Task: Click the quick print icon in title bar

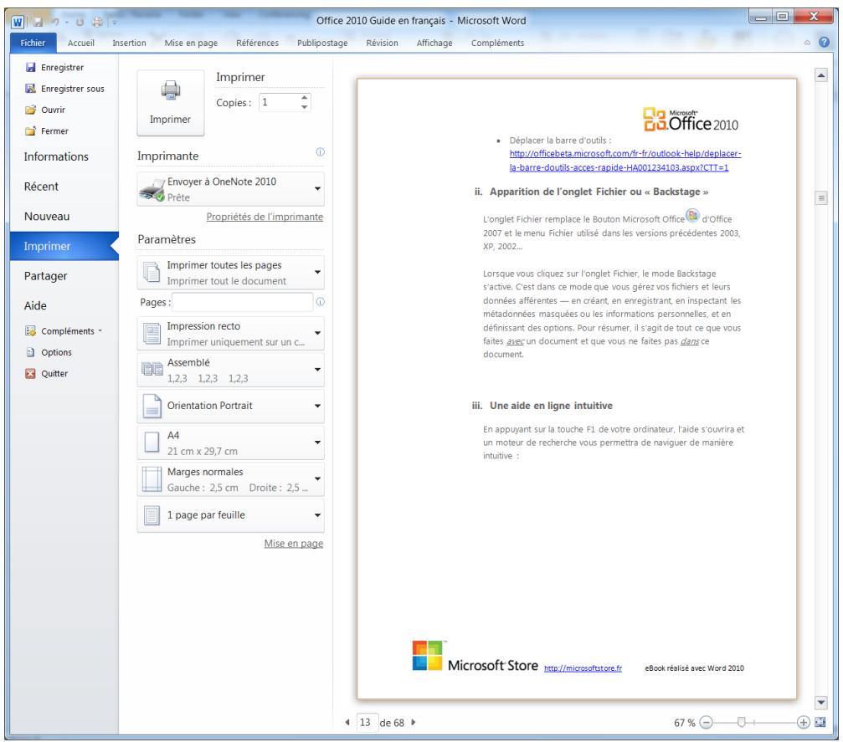Action: 97,22
